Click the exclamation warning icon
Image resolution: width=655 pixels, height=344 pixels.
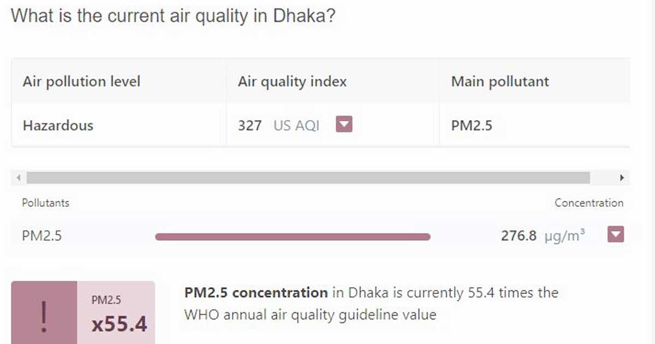point(44,316)
